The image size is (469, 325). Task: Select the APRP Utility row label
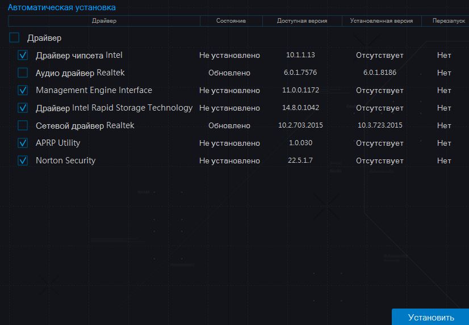[58, 143]
